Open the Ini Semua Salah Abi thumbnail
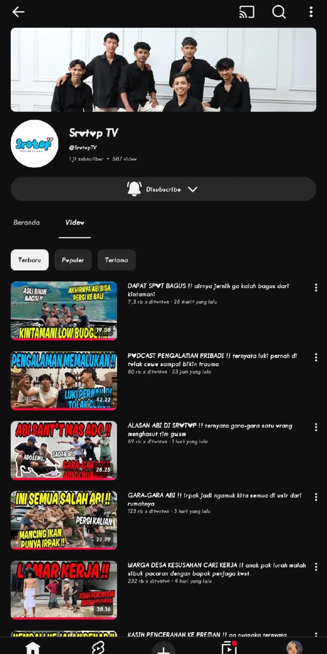 [x=64, y=520]
